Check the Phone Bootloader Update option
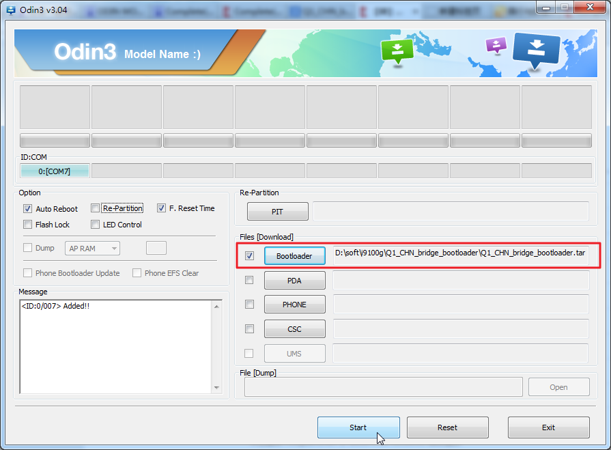Screen dimensions: 611x450 point(27,272)
